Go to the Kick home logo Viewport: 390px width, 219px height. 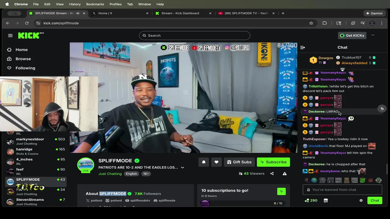(x=31, y=36)
